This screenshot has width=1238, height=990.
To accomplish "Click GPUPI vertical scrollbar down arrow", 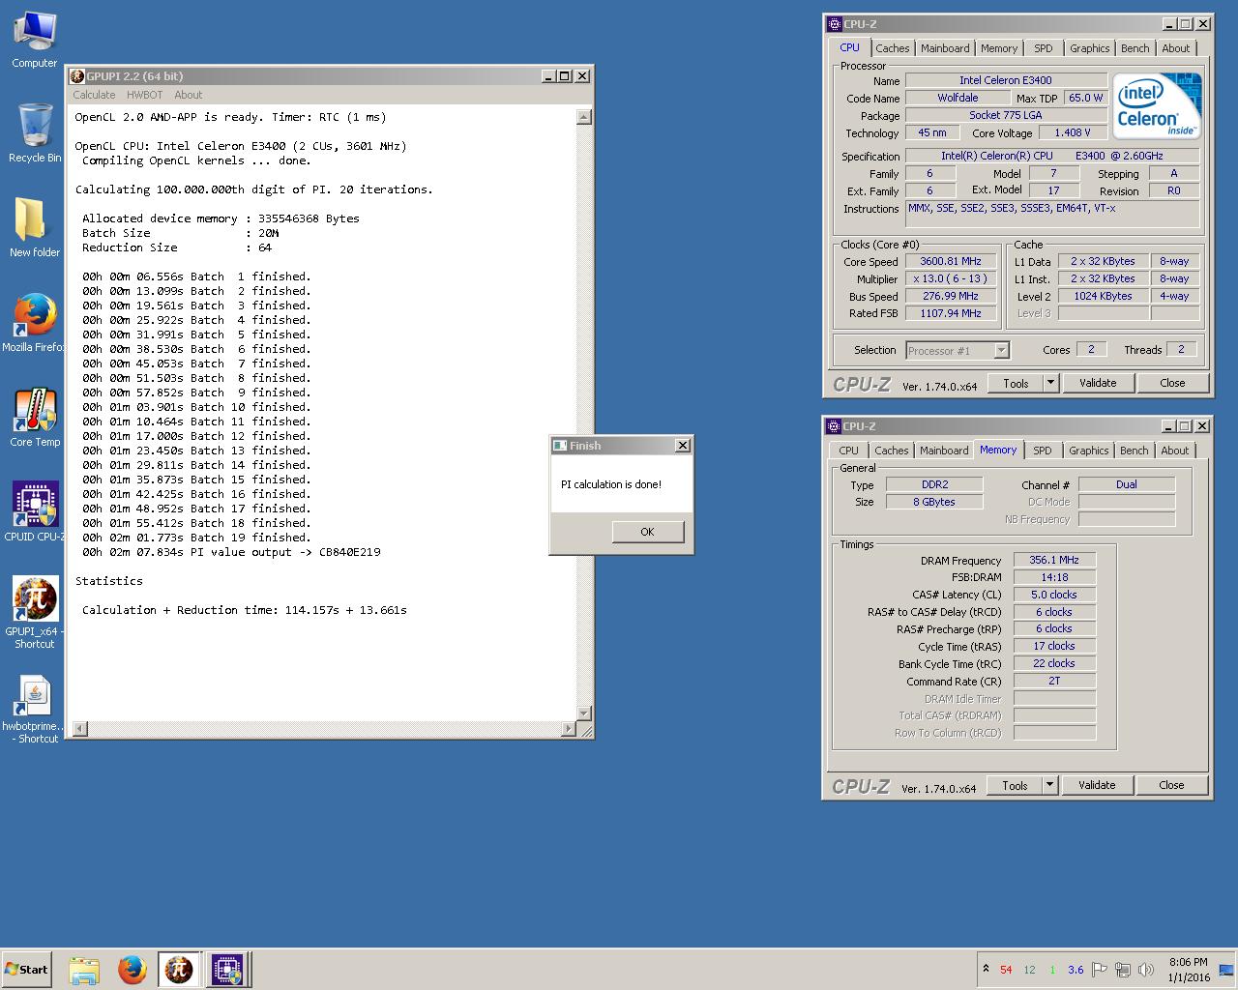I will pos(583,713).
